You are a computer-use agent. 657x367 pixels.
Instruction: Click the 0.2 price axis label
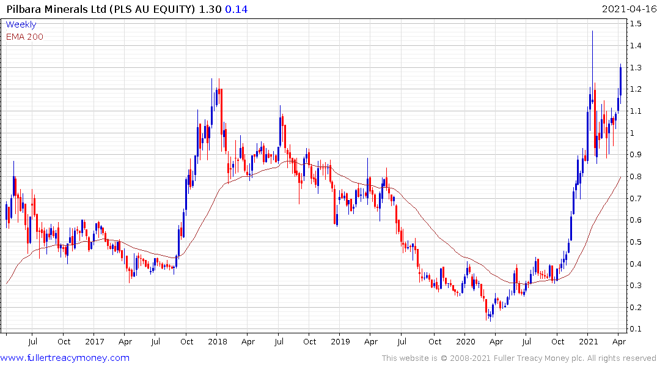click(636, 307)
